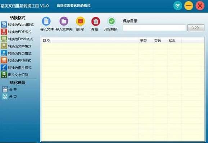The image size is (208, 143).
Task: Click the 清空 trash can icon
Action: click(96, 21)
